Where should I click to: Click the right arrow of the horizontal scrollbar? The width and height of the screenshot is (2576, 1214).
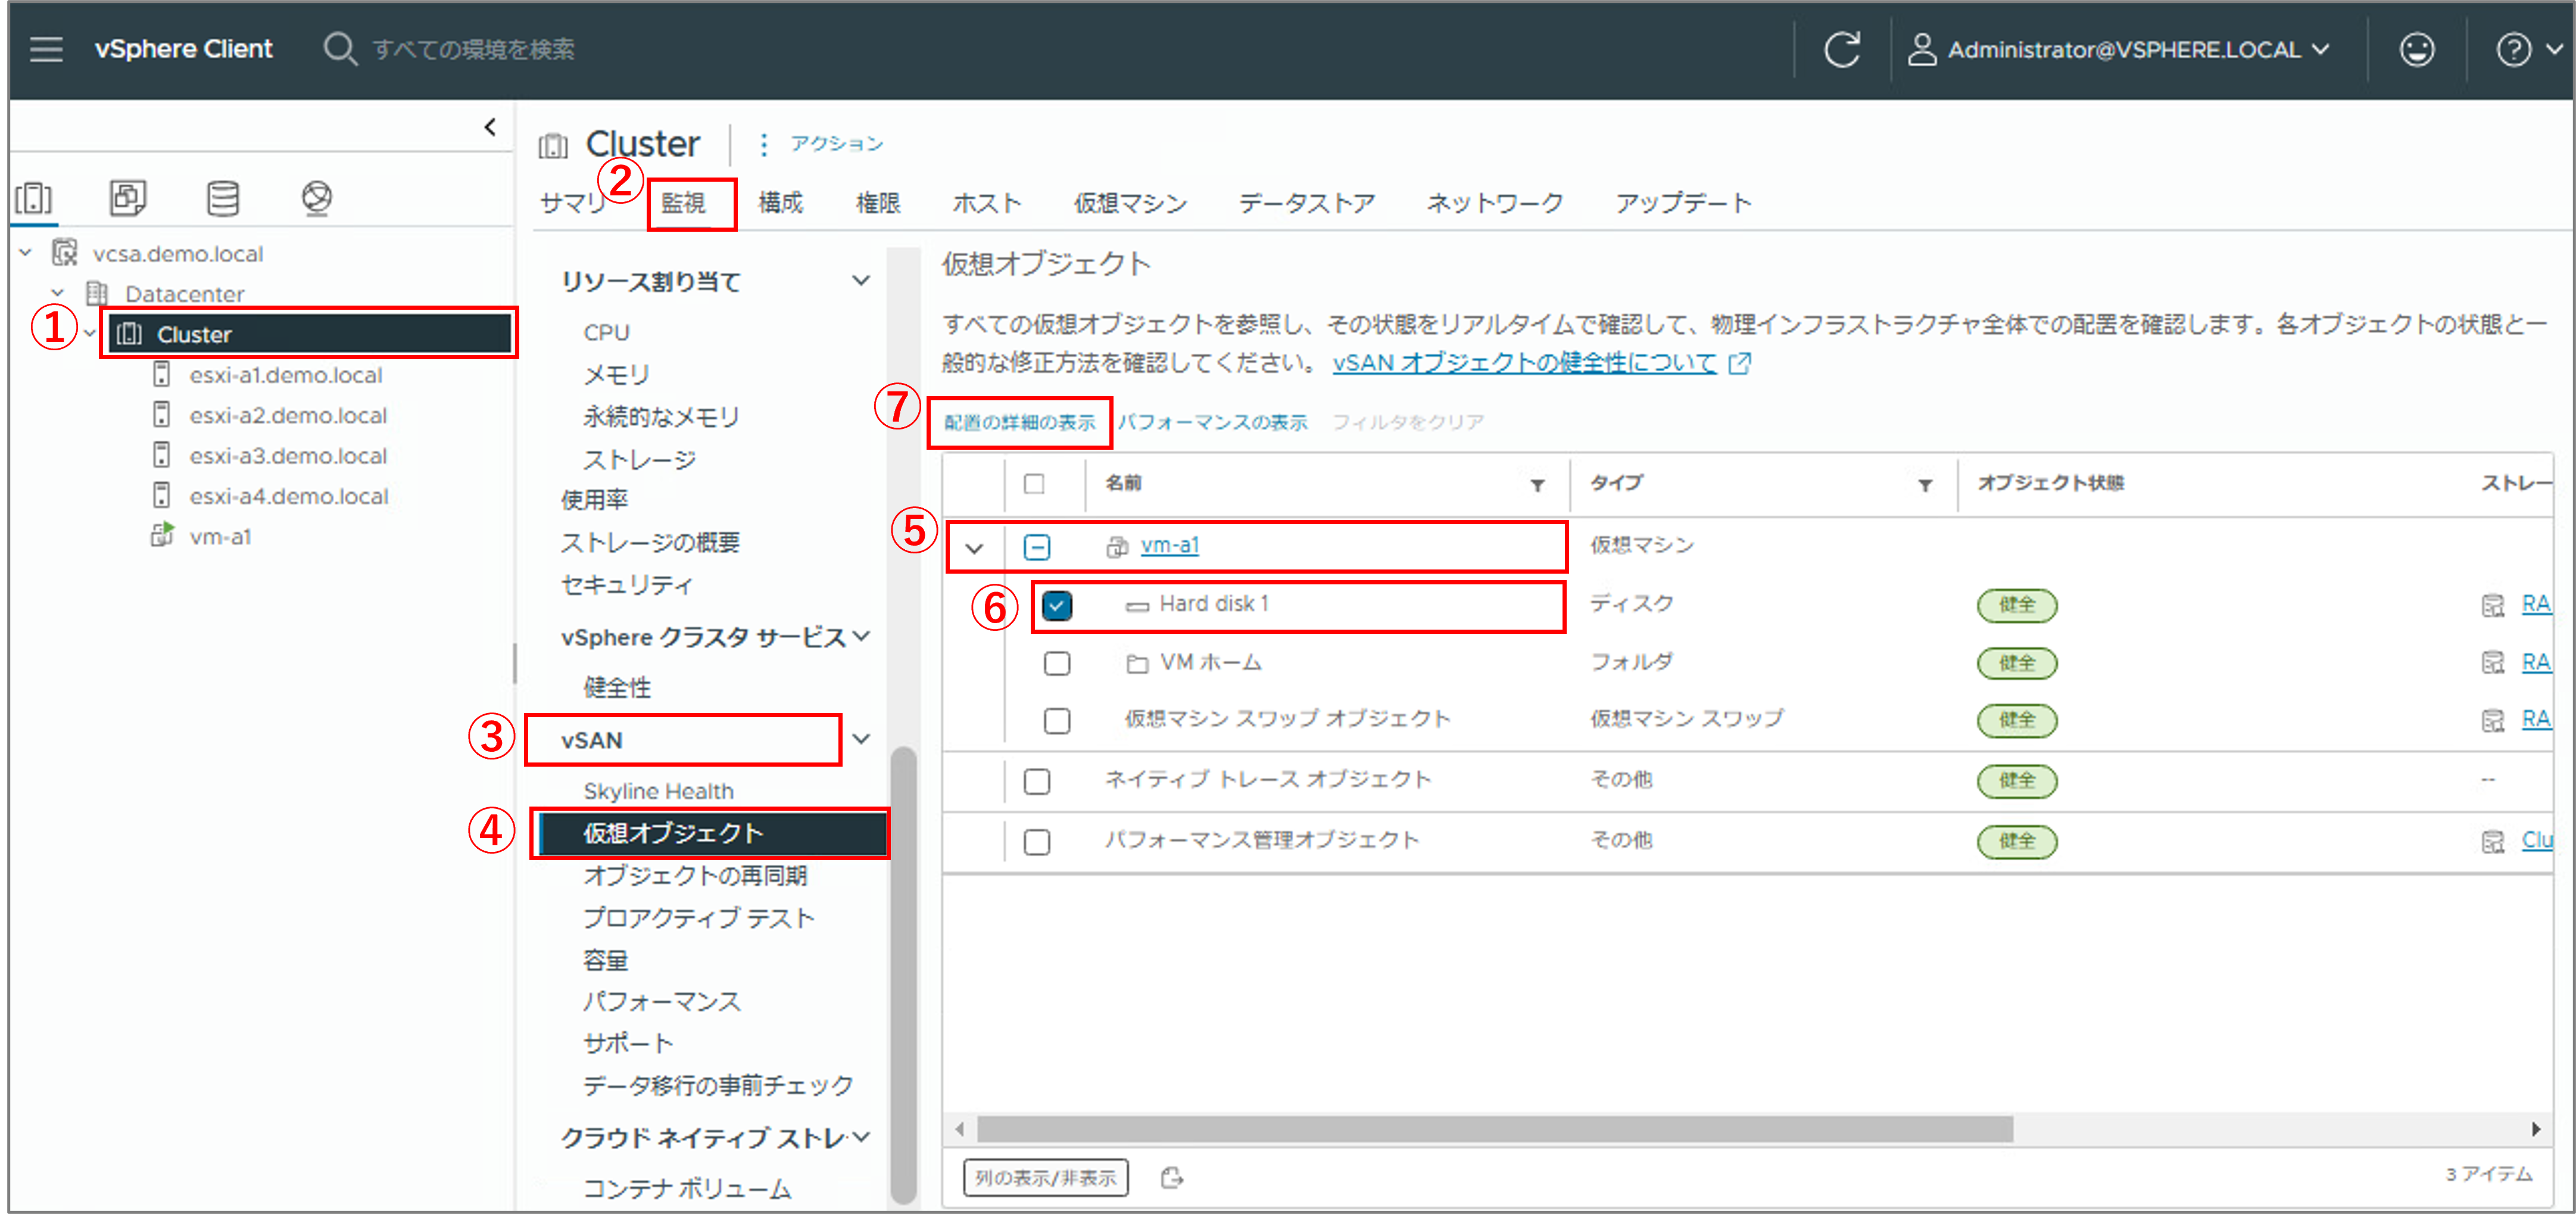coord(2535,1129)
